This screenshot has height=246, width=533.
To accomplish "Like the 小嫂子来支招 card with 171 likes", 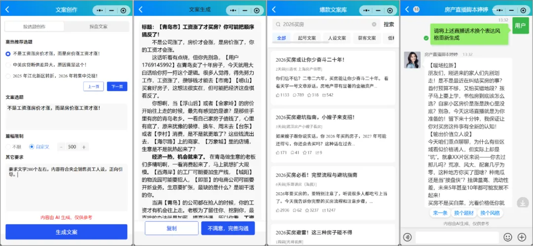I will (278, 152).
